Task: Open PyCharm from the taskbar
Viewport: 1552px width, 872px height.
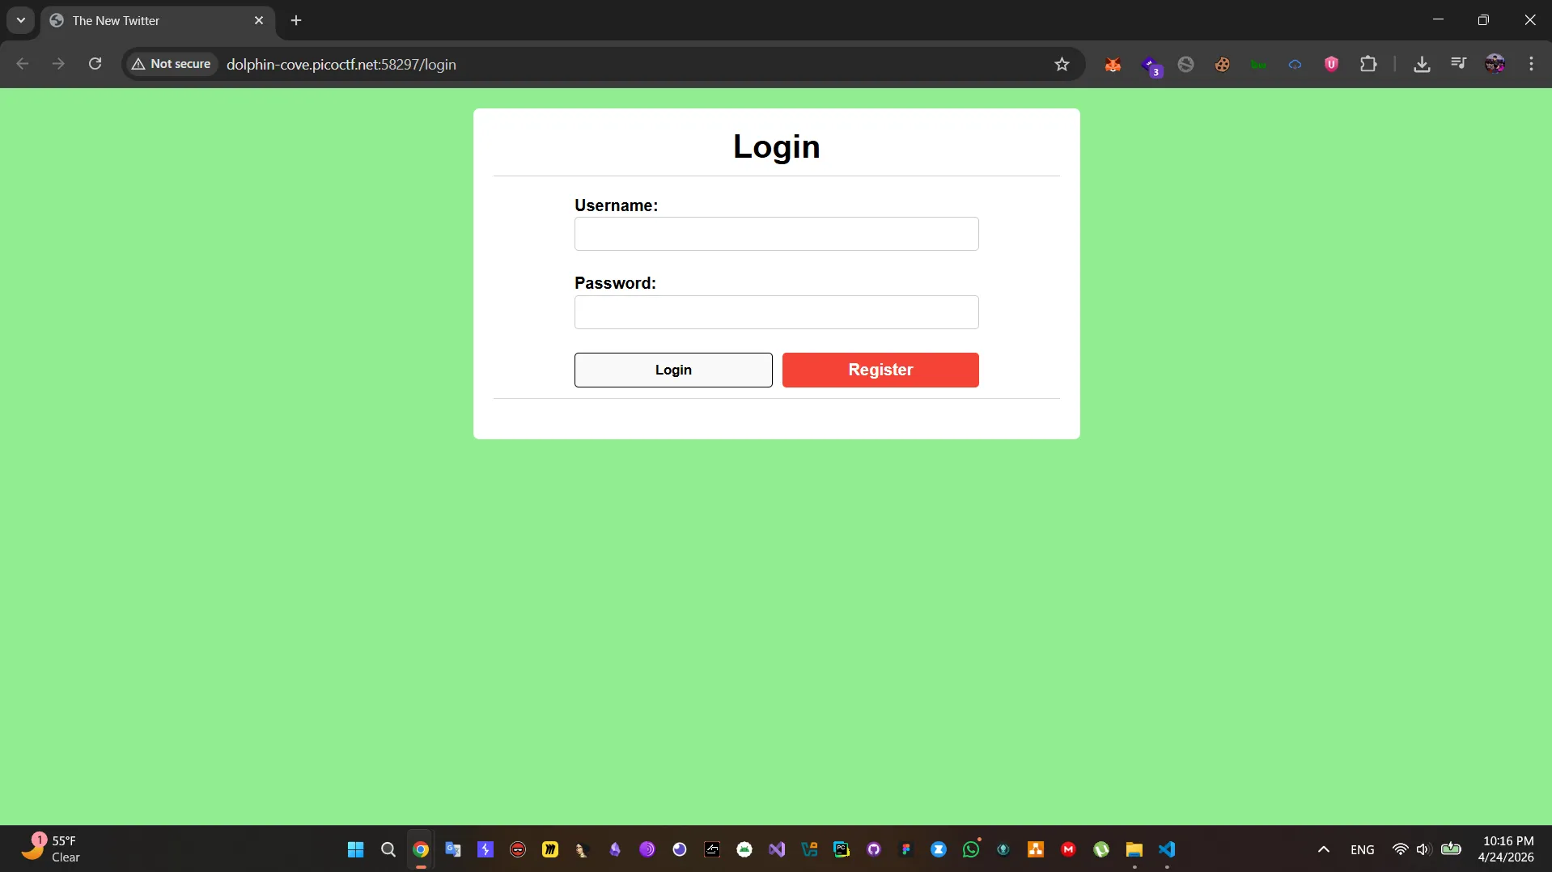Action: (x=842, y=849)
